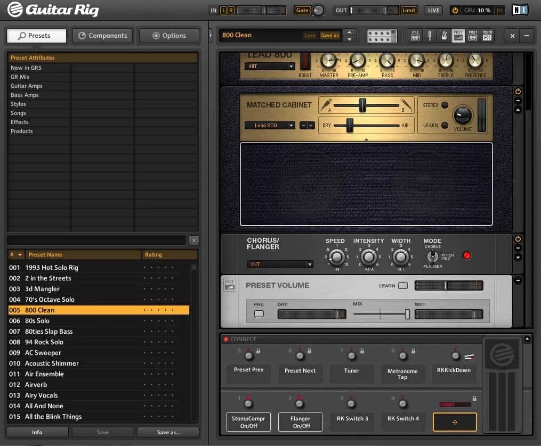This screenshot has width=541, height=446.
Task: Switch to the Options tab
Action: click(169, 36)
